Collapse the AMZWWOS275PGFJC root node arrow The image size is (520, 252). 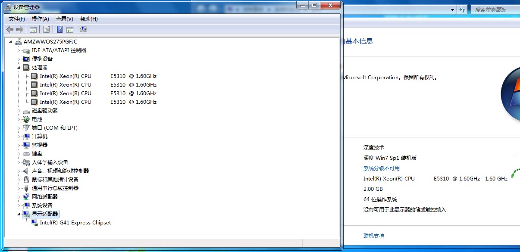11,42
